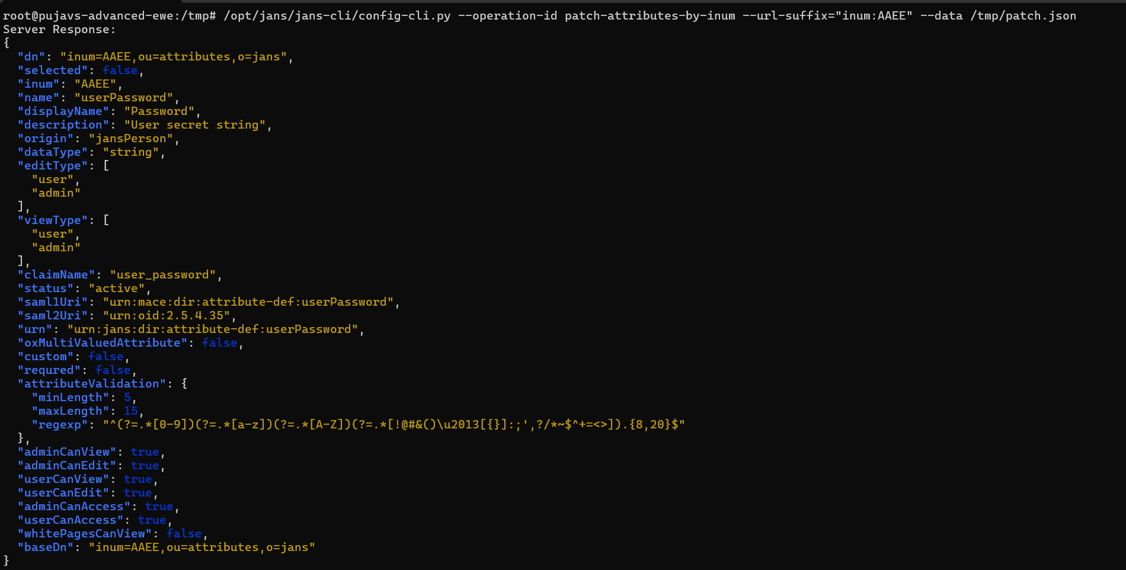Click the false value of "selected"

coord(120,71)
